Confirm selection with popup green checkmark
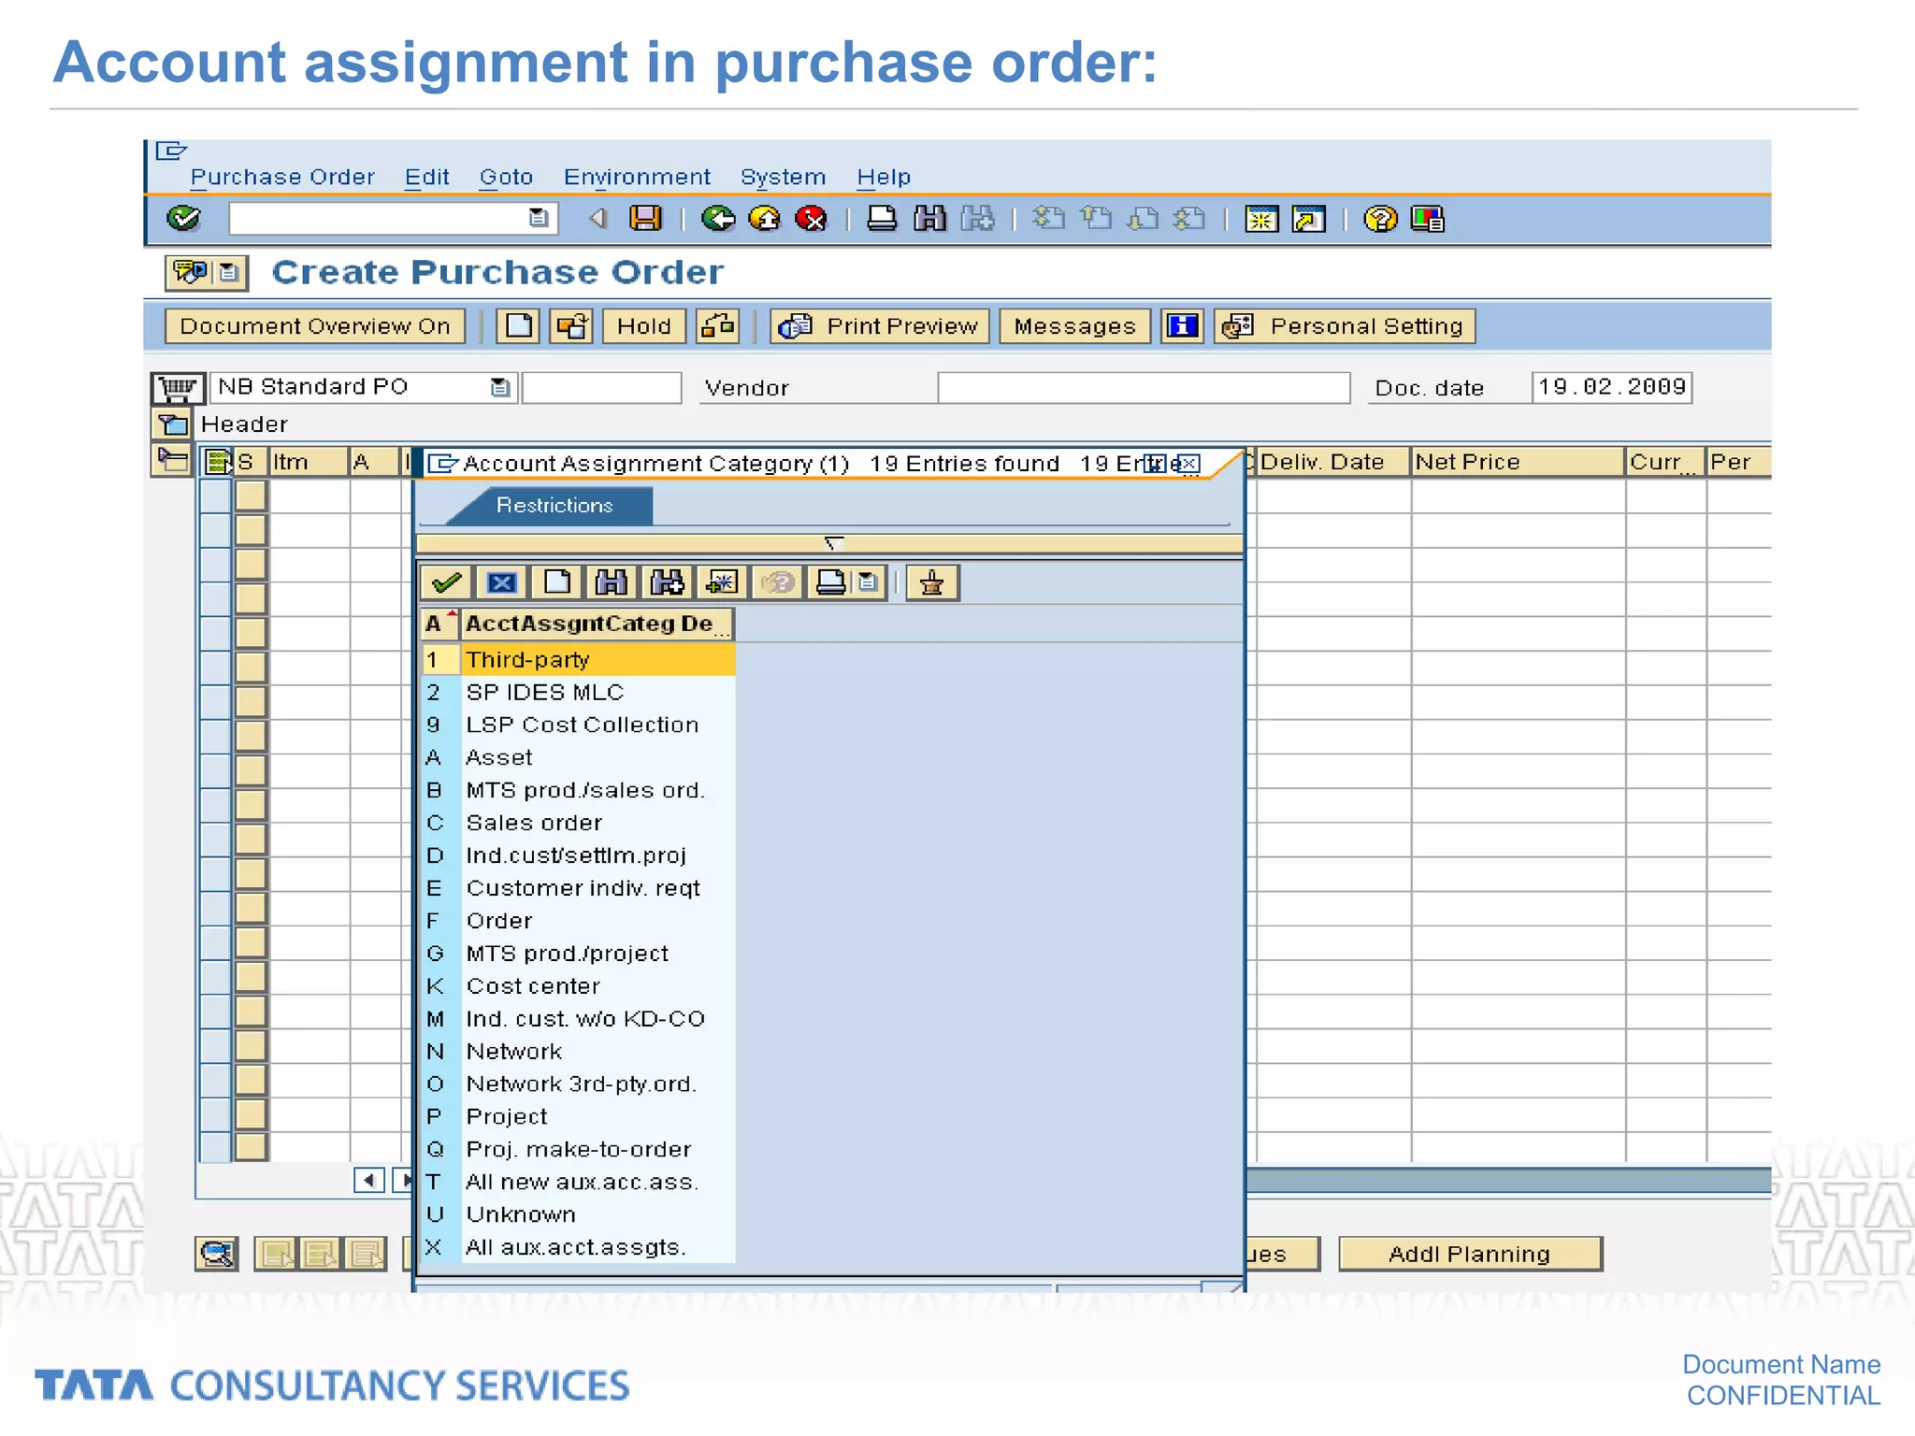Image resolution: width=1915 pixels, height=1436 pixels. tap(446, 583)
